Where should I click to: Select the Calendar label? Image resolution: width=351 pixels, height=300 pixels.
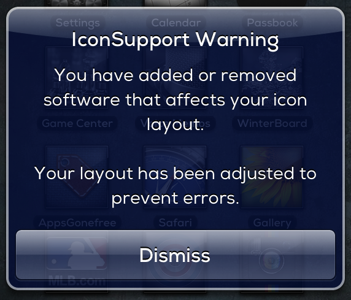tap(176, 23)
